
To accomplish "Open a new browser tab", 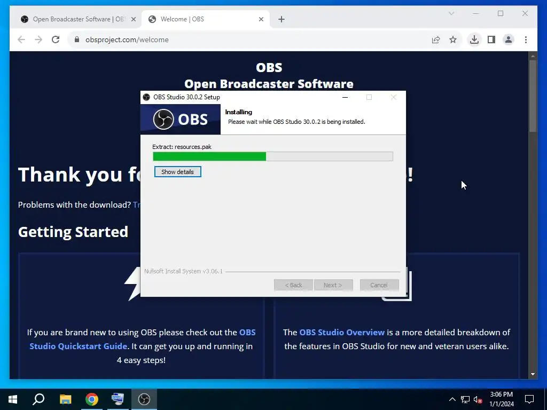I will (x=282, y=19).
